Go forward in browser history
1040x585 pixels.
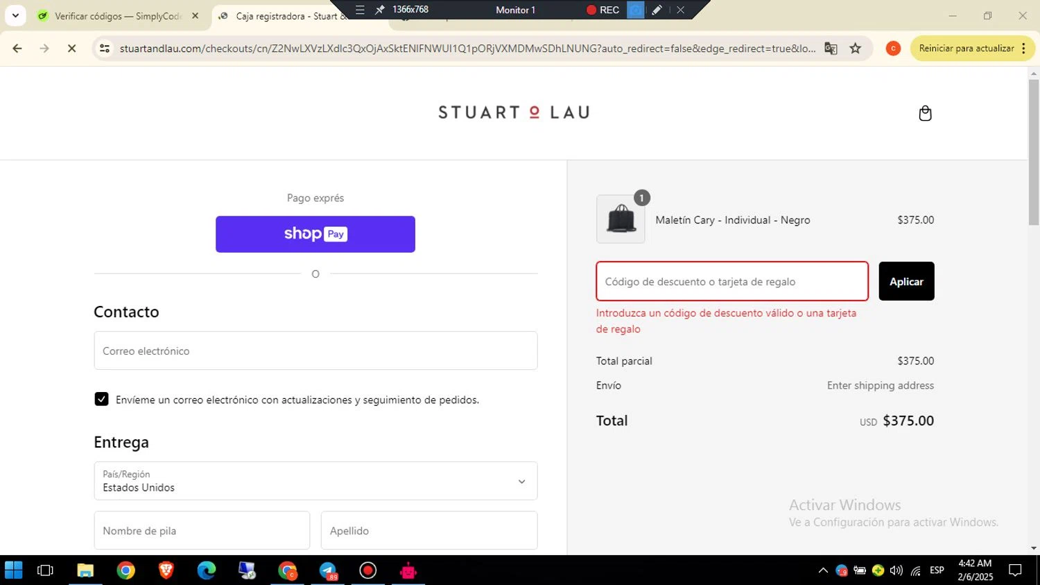[x=44, y=48]
